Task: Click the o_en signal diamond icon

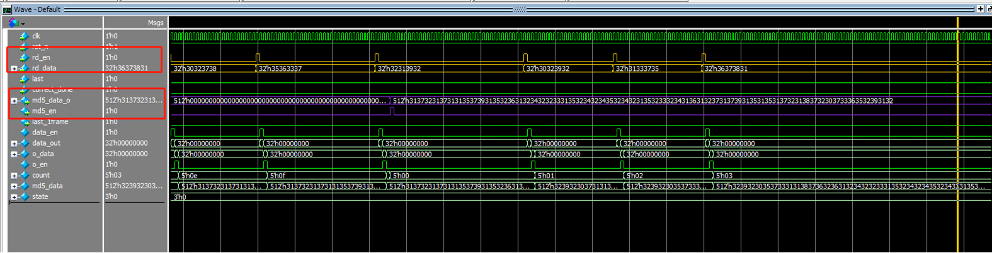Action: tap(24, 164)
